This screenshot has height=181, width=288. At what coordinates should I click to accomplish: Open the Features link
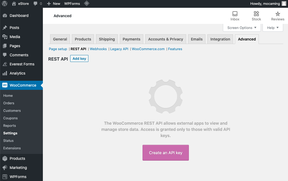click(175, 49)
